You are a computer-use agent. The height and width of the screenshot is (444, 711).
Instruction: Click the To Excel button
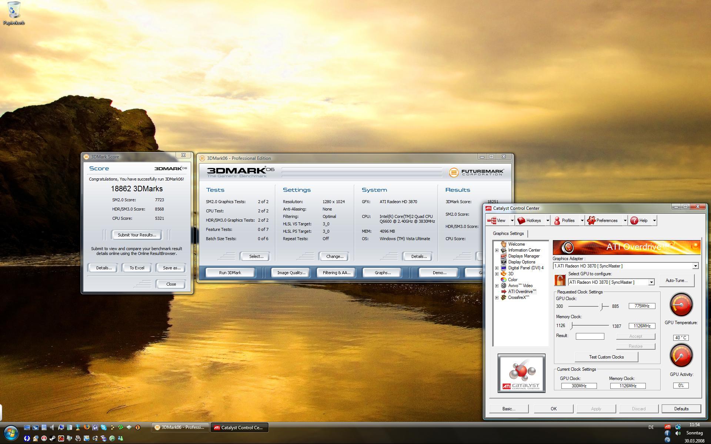pos(137,268)
